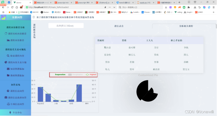Expand the bookmarks overflow double chevron
The height and width of the screenshot is (116, 217).
pyautogui.click(x=214, y=12)
